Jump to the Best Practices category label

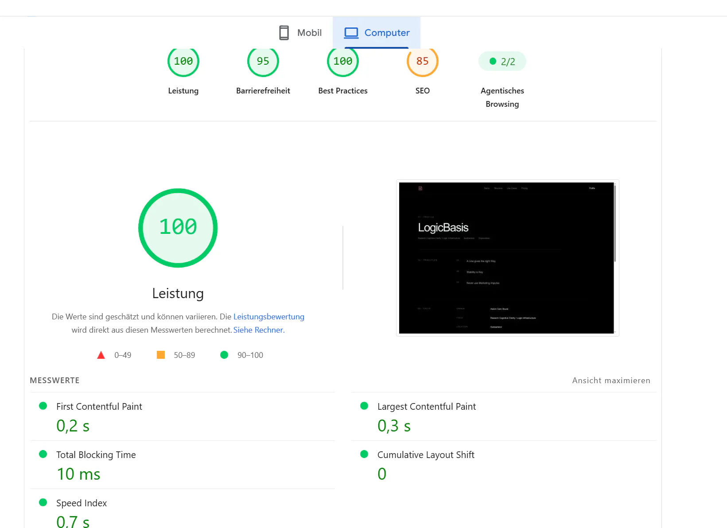(343, 91)
